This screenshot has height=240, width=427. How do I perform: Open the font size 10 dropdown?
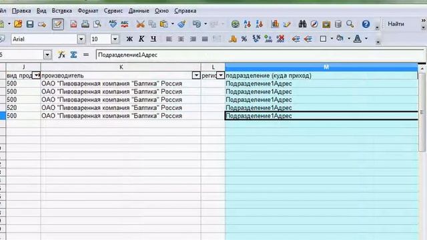coord(115,39)
